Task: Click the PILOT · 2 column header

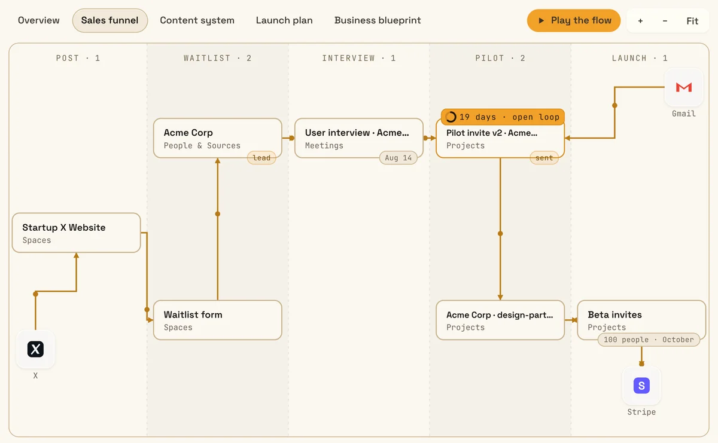Action: (500, 58)
